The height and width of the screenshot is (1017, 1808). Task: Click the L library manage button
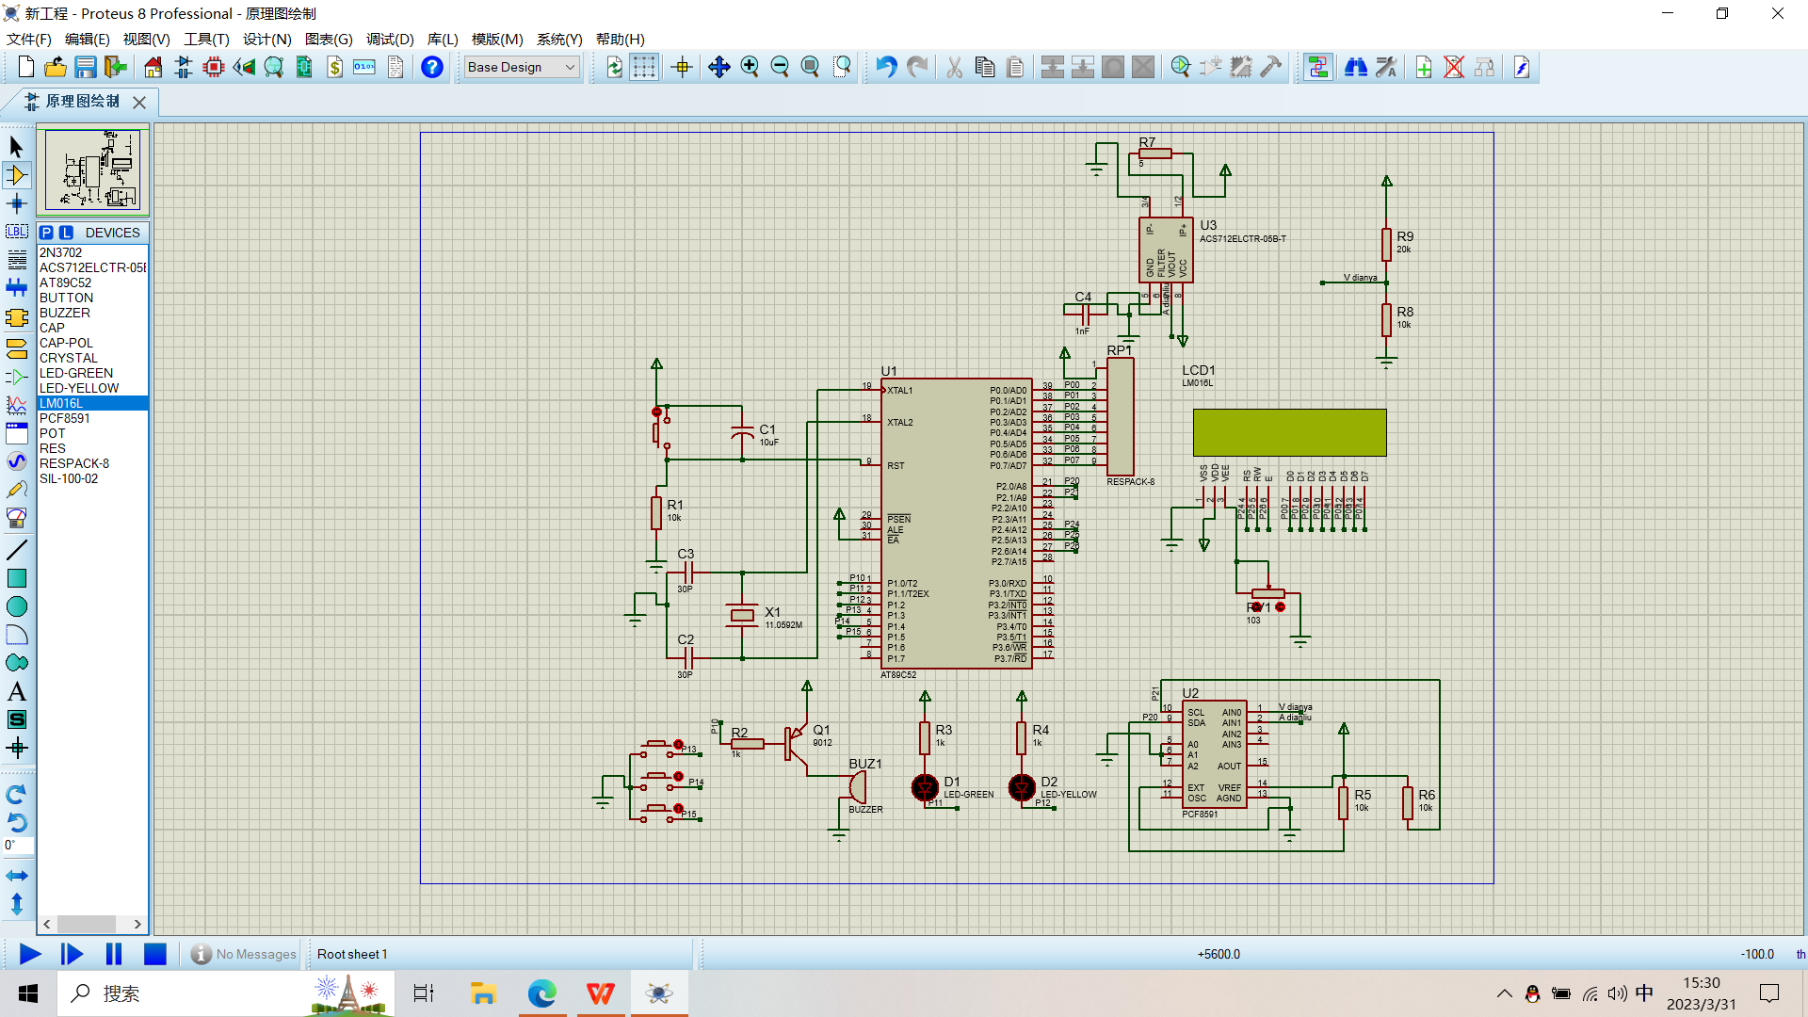(66, 233)
